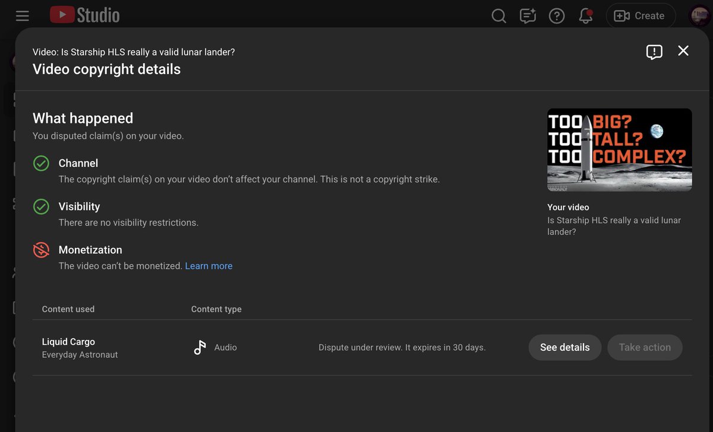713x432 pixels.
Task: Click the YouTube Studio logo
Action: click(85, 15)
